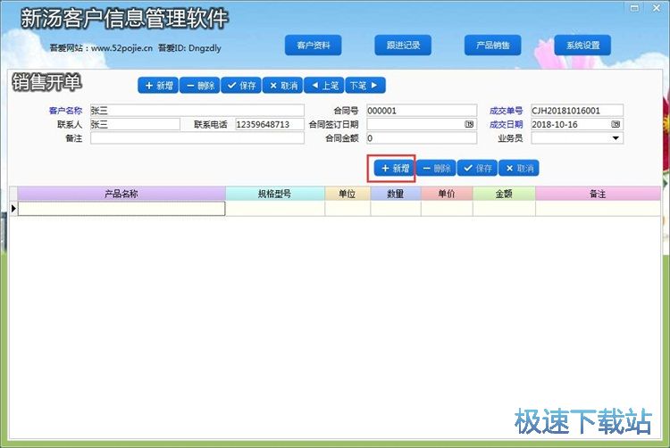Click the first row 规格型号 cell
The width and height of the screenshot is (670, 448).
tap(275, 208)
